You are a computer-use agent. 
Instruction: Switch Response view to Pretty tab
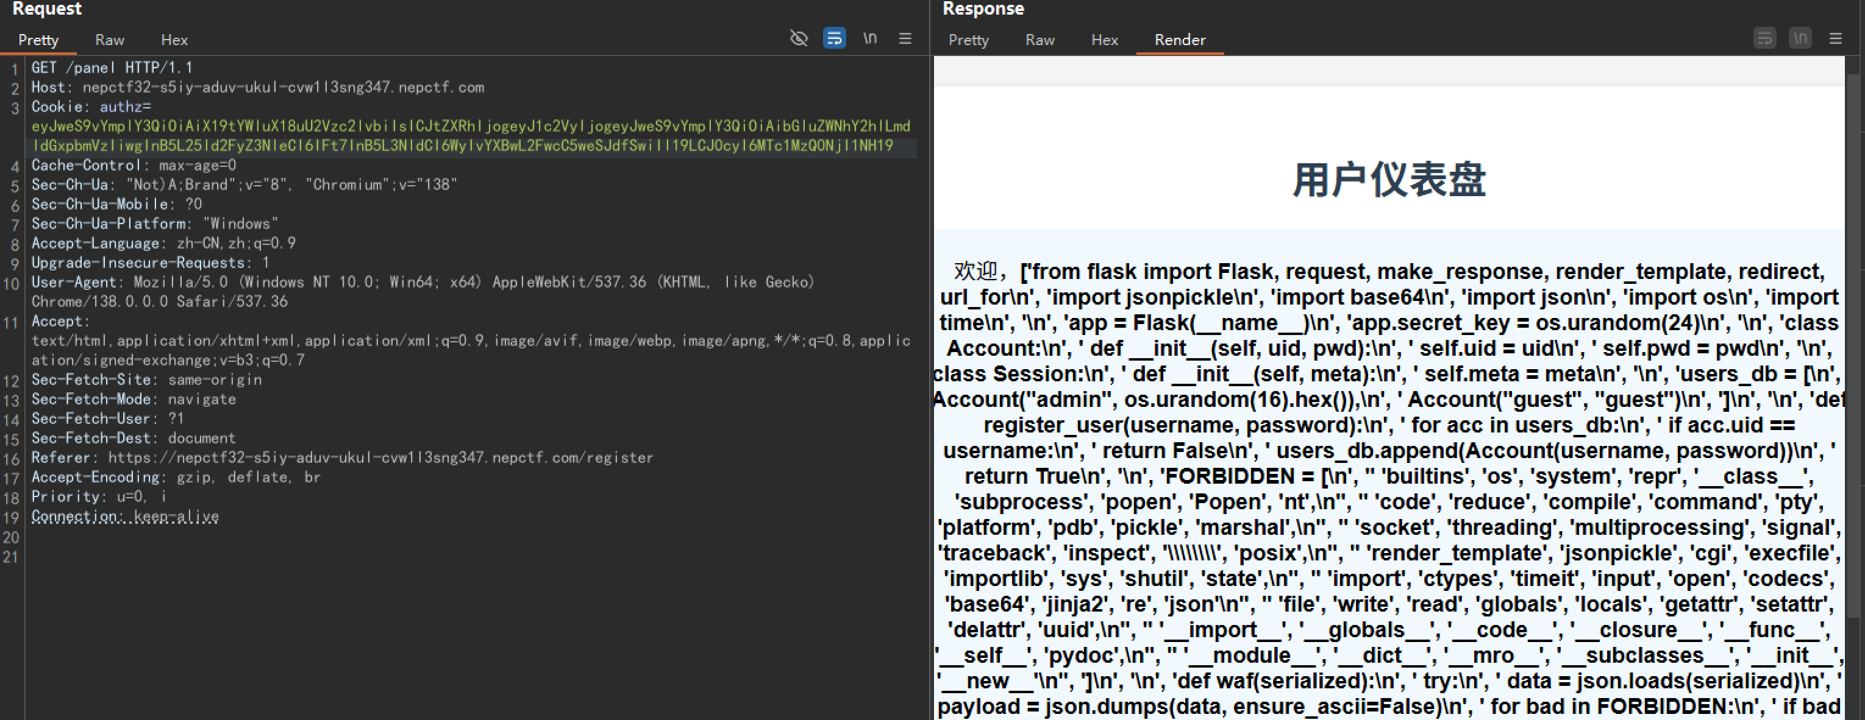coord(968,40)
